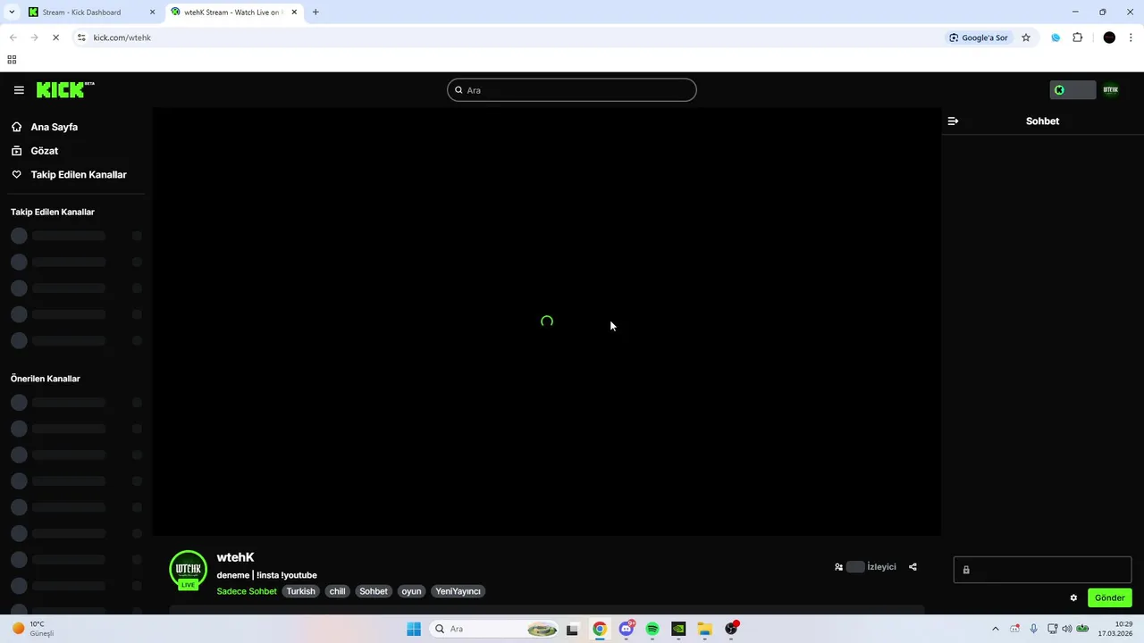The width and height of the screenshot is (1144, 643).
Task: Open Discord from the taskbar
Action: (x=627, y=629)
